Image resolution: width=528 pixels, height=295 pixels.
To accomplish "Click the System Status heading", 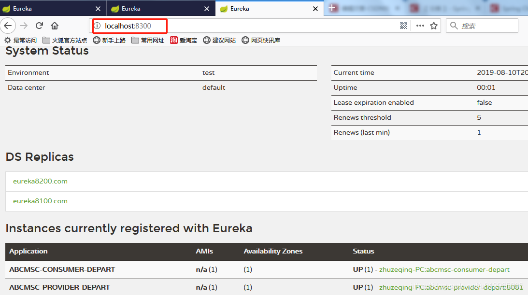I will point(47,51).
